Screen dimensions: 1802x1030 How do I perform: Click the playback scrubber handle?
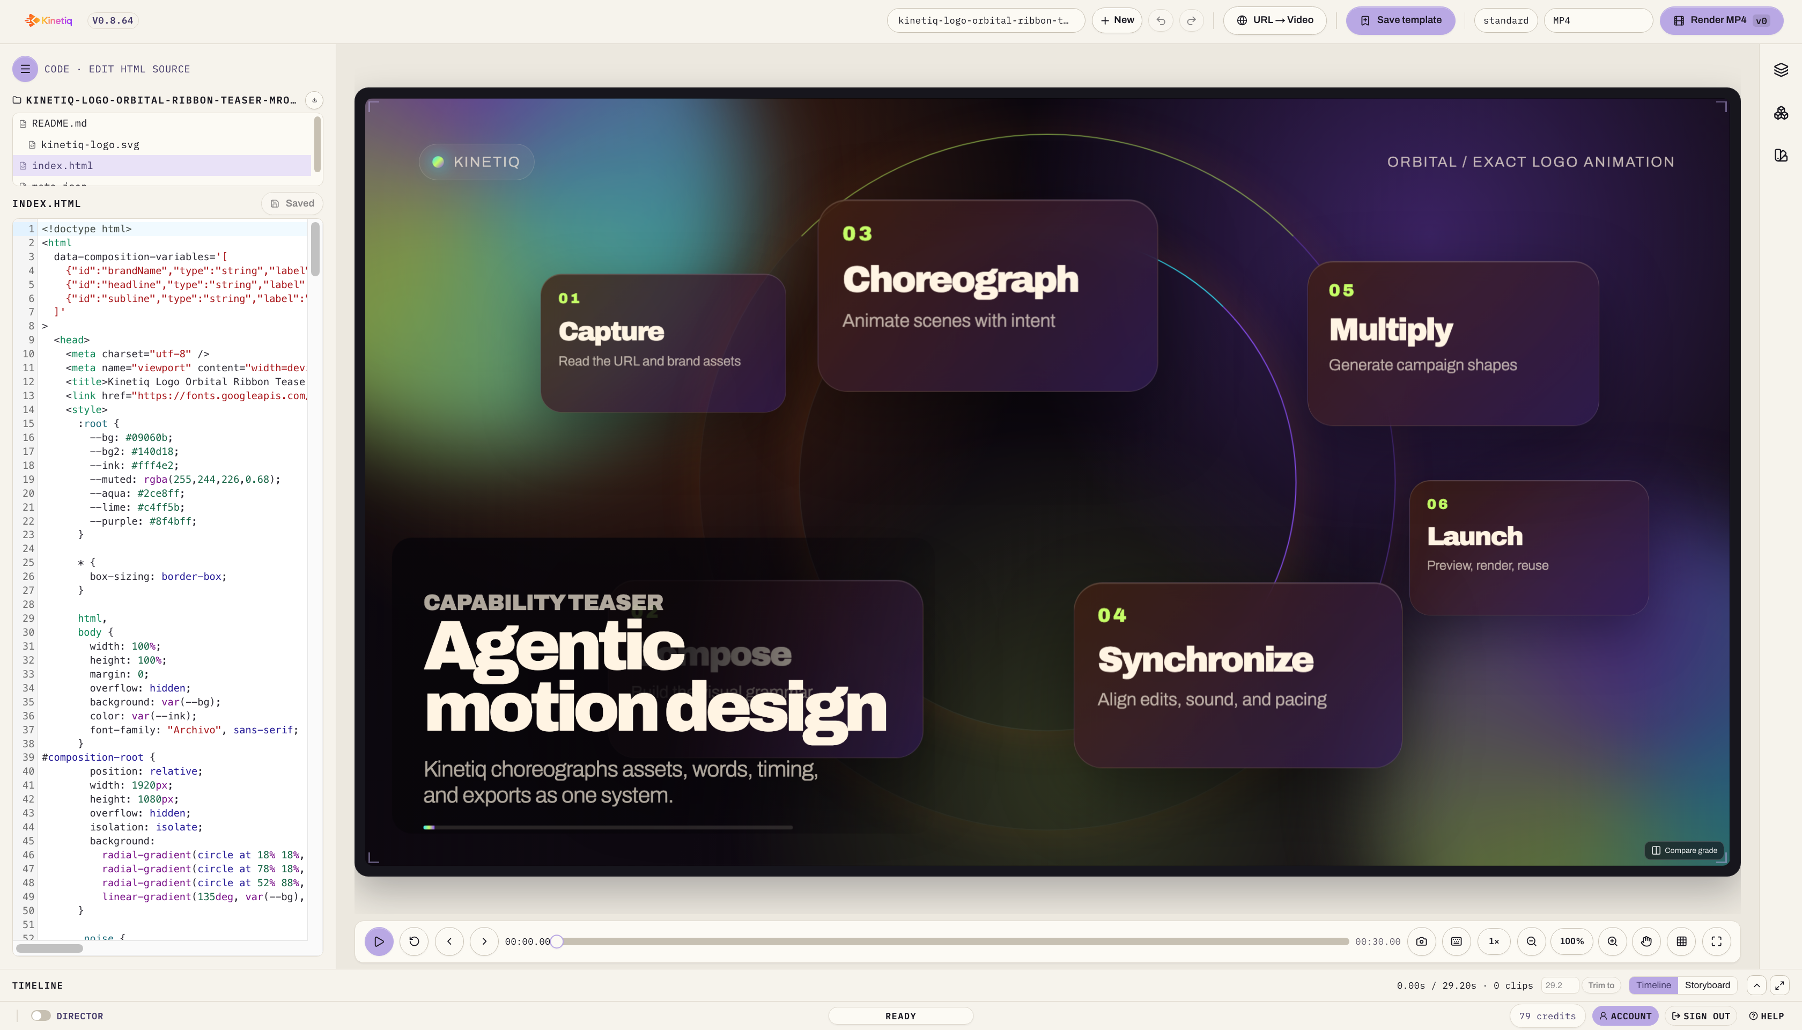tap(557, 941)
